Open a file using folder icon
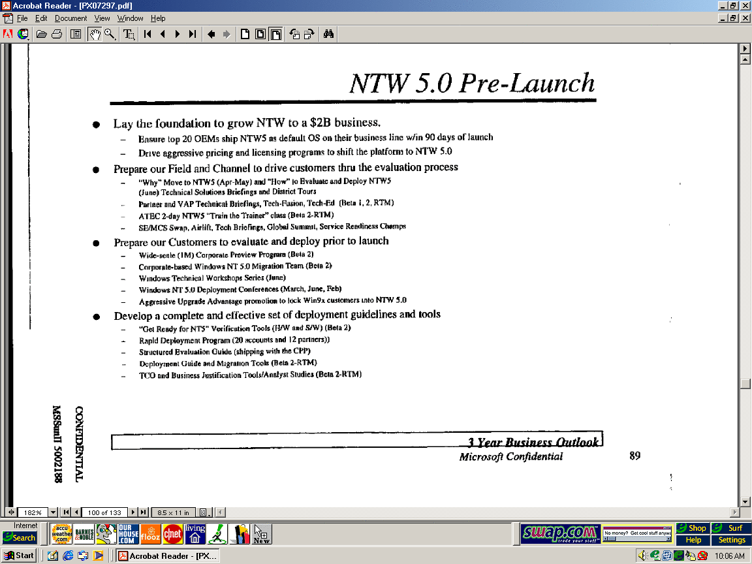This screenshot has width=752, height=564. (x=42, y=34)
